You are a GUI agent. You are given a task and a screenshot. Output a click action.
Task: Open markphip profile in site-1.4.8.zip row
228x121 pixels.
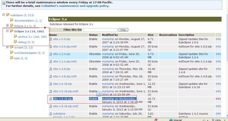click(108, 69)
